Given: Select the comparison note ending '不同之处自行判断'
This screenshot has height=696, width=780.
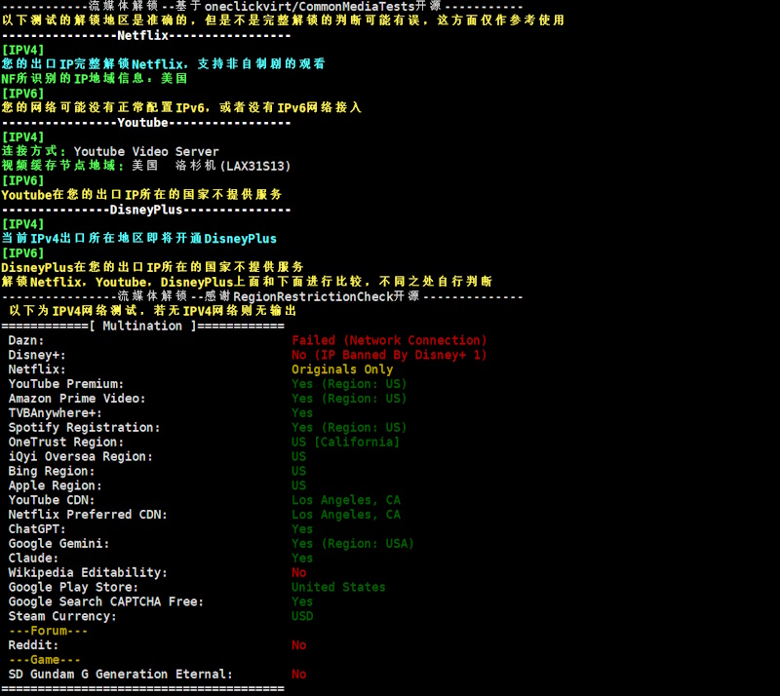Looking at the screenshot, I should click(247, 282).
